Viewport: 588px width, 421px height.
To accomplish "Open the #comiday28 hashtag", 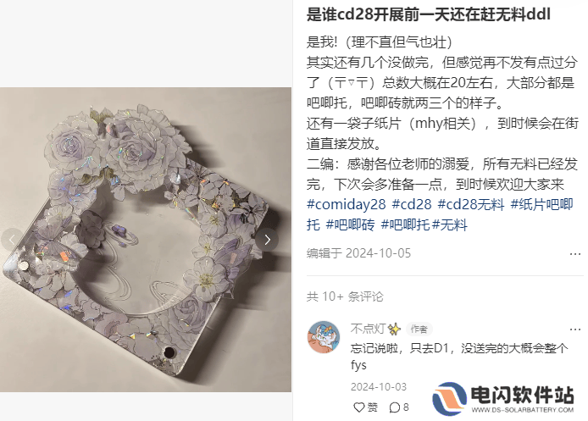I will click(347, 204).
